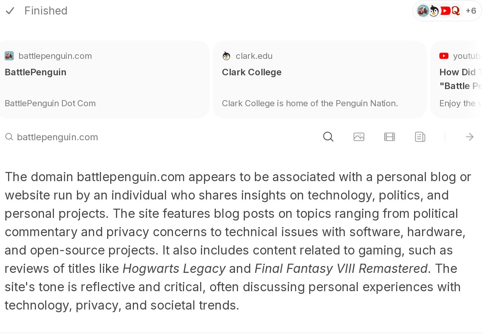This screenshot has height=334, width=499.
Task: Open the Clark College source card title
Action: 252,72
